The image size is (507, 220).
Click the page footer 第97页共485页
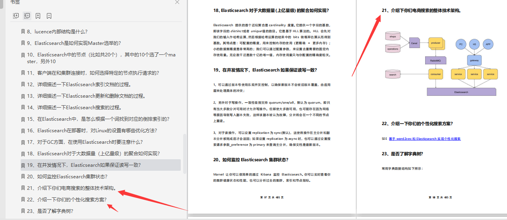point(272,197)
